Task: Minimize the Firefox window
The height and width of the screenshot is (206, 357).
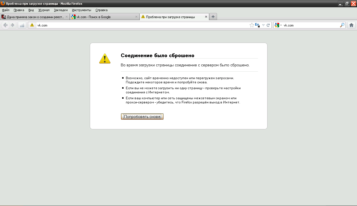Action: 341,4
